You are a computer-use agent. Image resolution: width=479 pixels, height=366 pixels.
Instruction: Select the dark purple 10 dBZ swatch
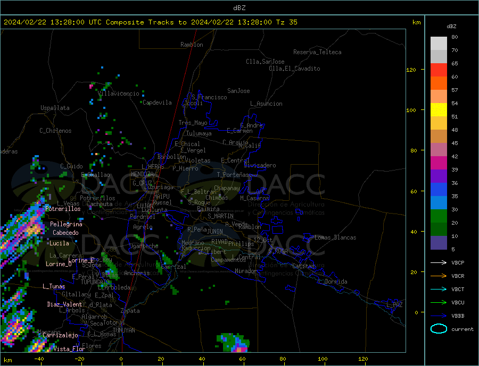(439, 242)
